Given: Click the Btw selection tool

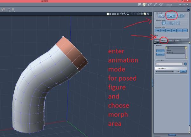Looking at the screenshot, I should pos(168,30).
